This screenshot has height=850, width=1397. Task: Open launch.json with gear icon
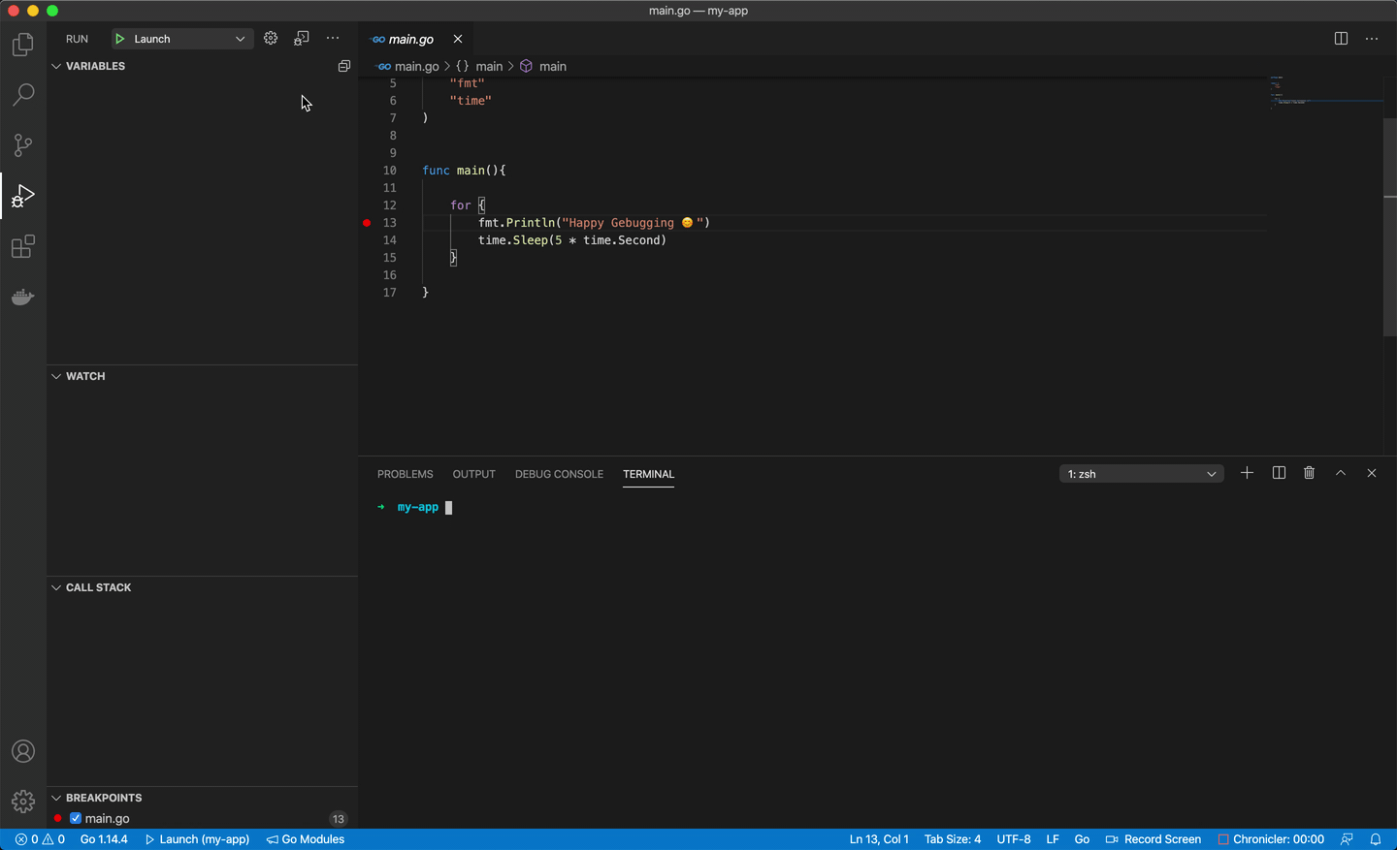point(271,39)
